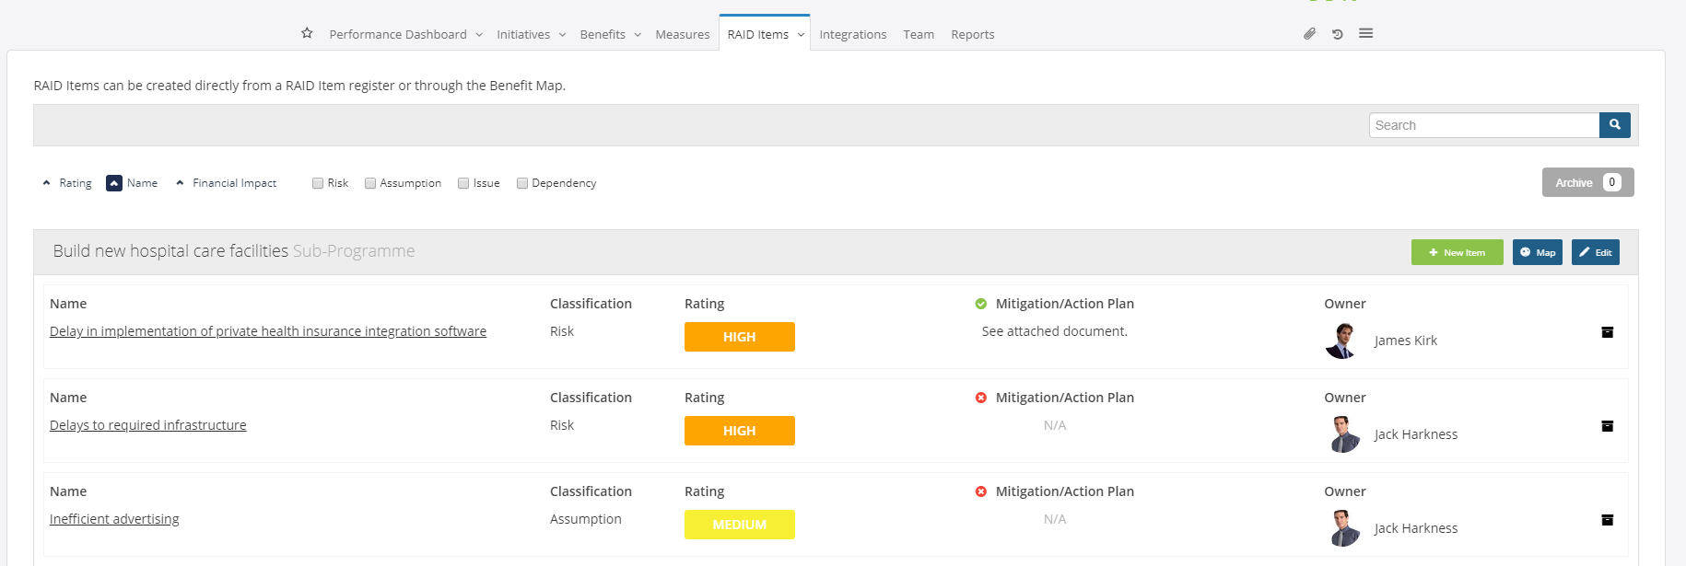Open the hamburger menu icon
Screen dimensions: 1686x566
[x=1365, y=33]
